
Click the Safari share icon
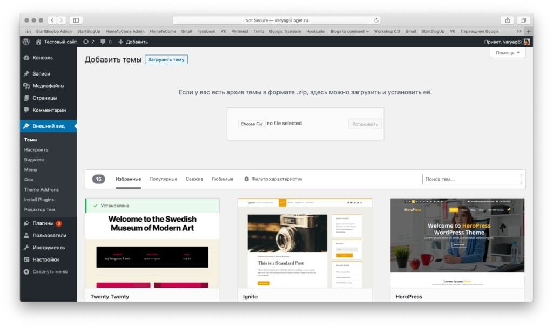pos(507,20)
